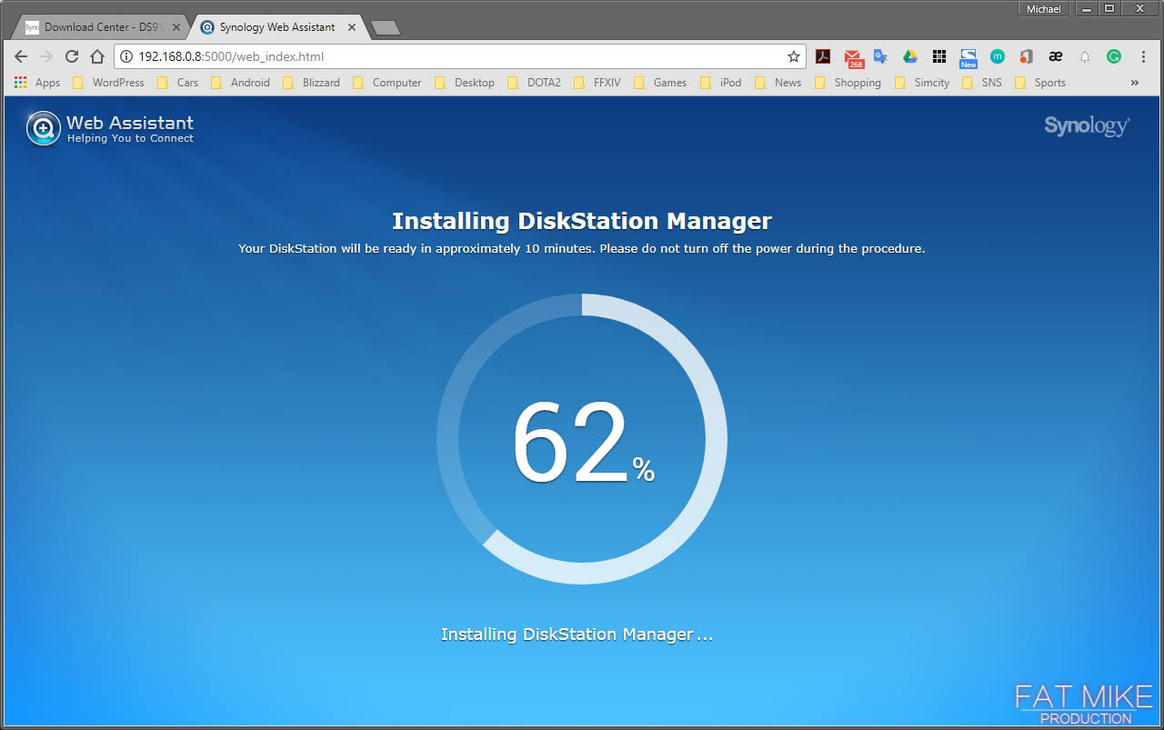This screenshot has width=1164, height=730.
Task: Open the Desktop bookmarks folder
Action: click(464, 83)
